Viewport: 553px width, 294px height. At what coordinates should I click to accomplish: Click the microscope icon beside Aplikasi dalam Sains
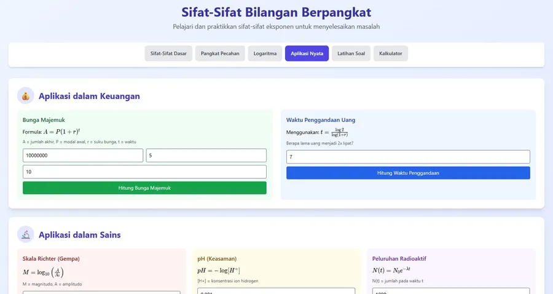26,234
